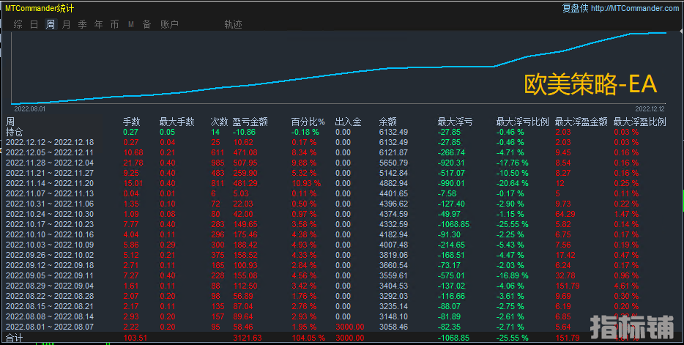Click the 余额 column header
Viewport: 684px width, 345px height.
click(387, 122)
